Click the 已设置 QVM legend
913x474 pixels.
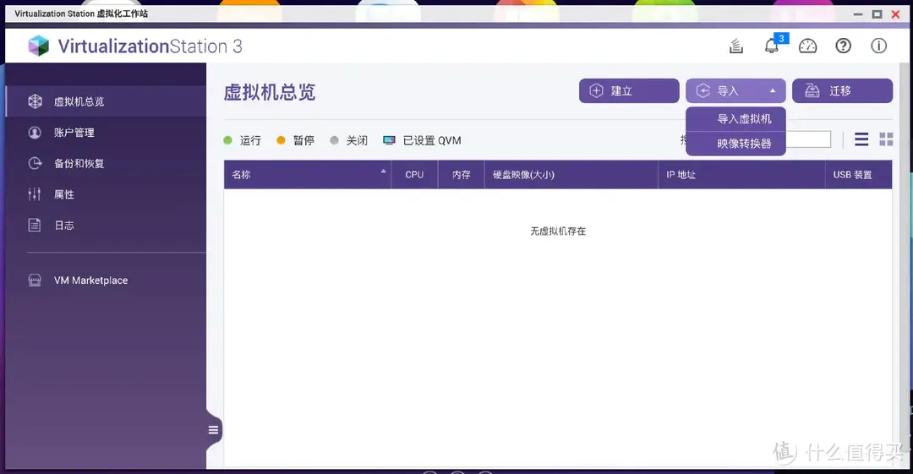click(x=422, y=140)
